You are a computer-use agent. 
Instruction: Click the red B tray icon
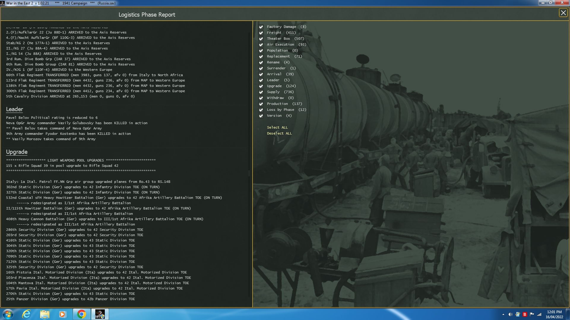click(525, 314)
